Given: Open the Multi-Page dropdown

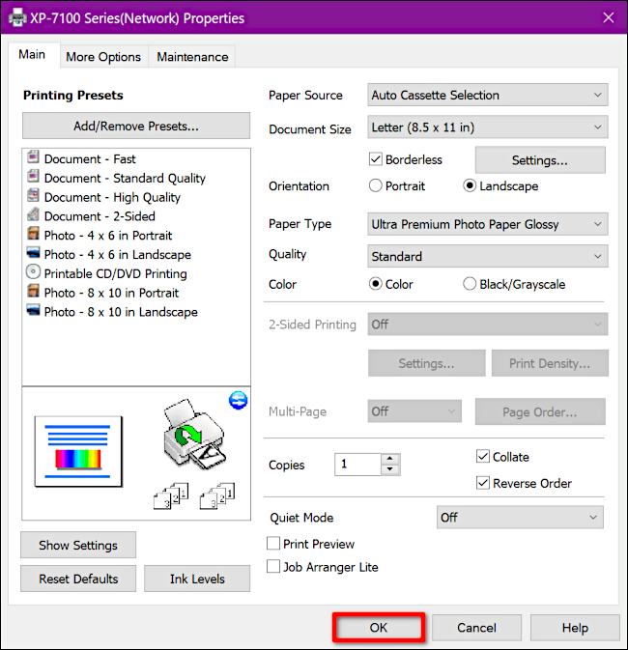Looking at the screenshot, I should (414, 411).
